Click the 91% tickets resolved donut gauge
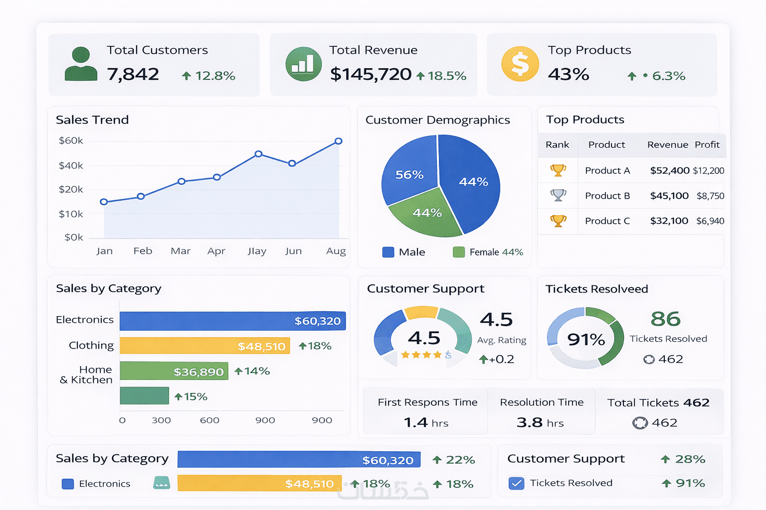The width and height of the screenshot is (766, 510). point(585,339)
